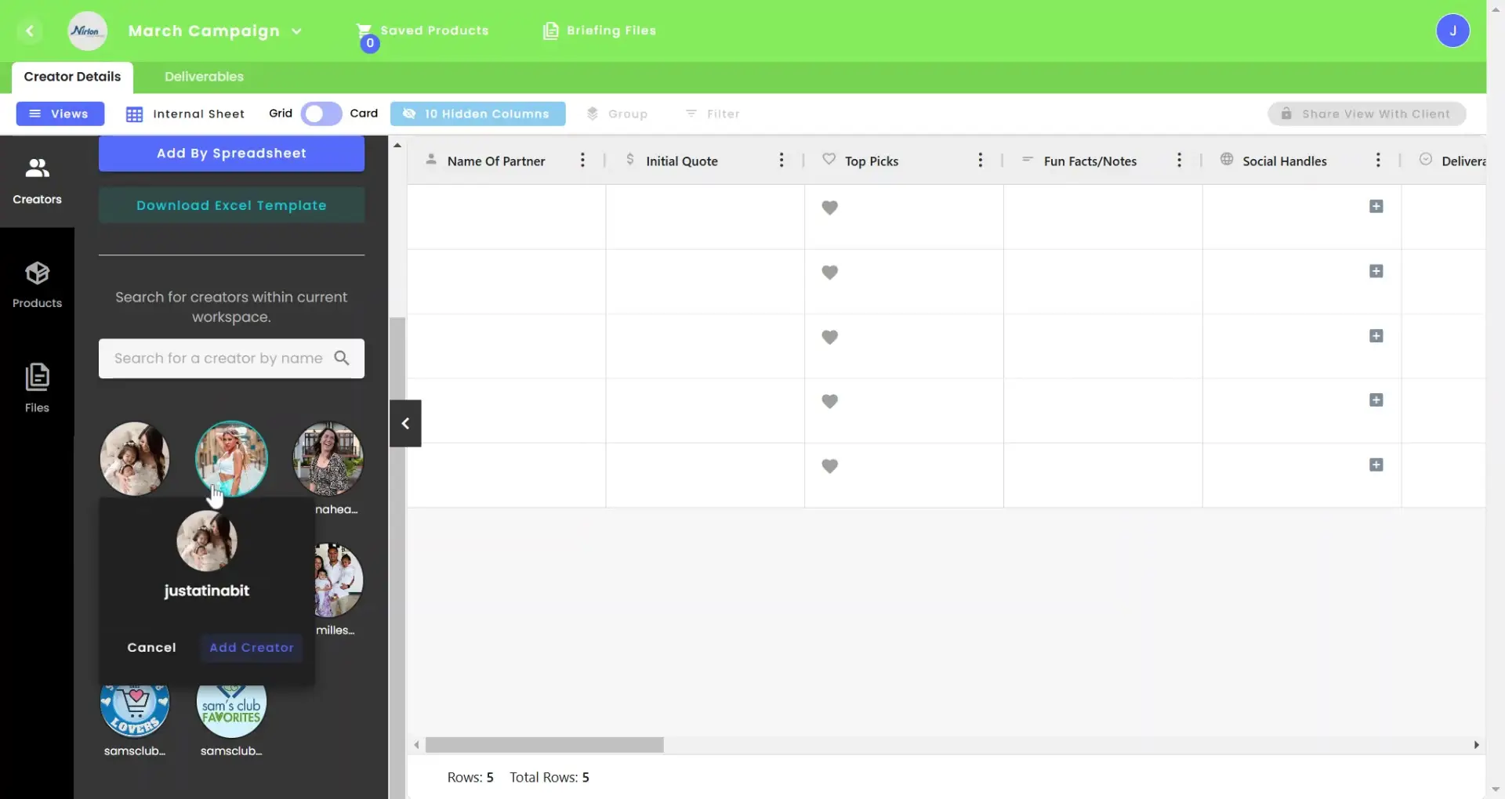1505x799 pixels.
Task: Add a note via the plus icon in Fun Facts
Action: tap(1376, 206)
